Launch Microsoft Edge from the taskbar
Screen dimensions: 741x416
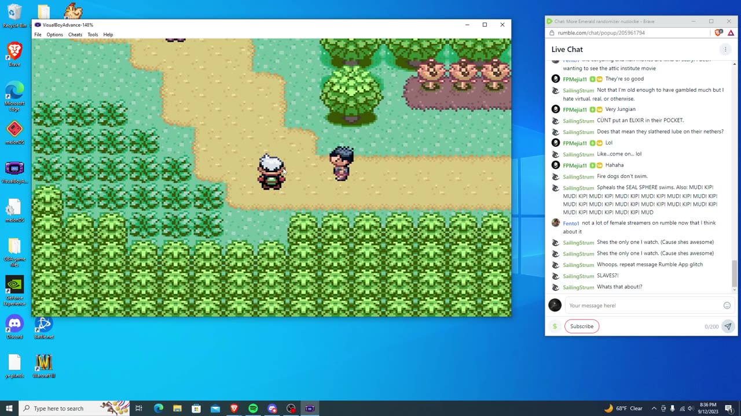pos(158,408)
